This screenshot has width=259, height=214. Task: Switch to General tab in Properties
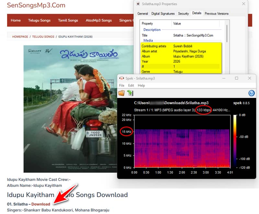tap(142, 14)
